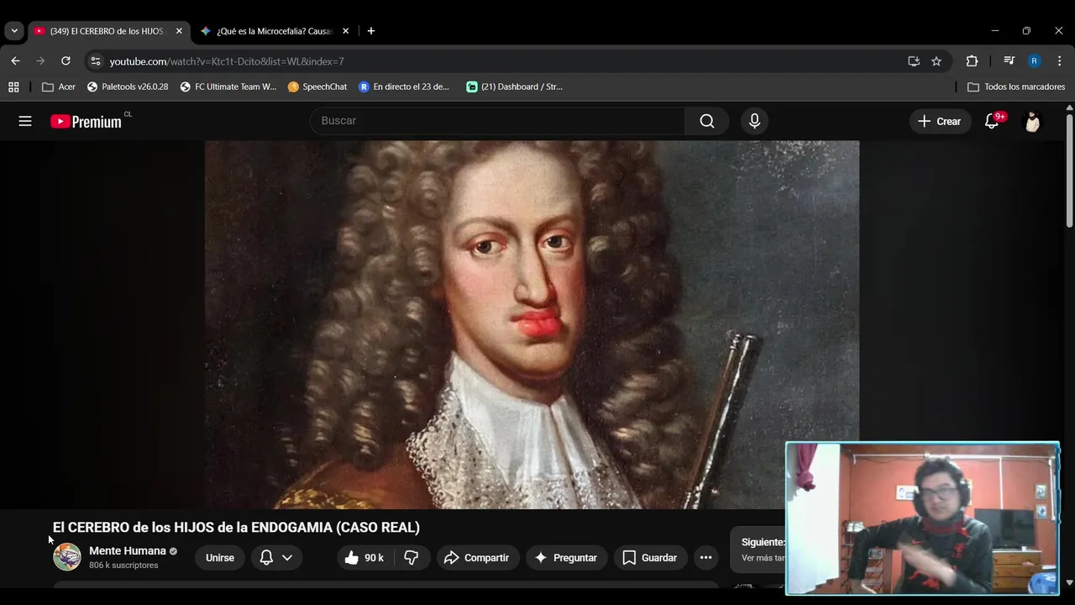Viewport: 1075px width, 605px height.
Task: Dislike the video
Action: tap(412, 557)
